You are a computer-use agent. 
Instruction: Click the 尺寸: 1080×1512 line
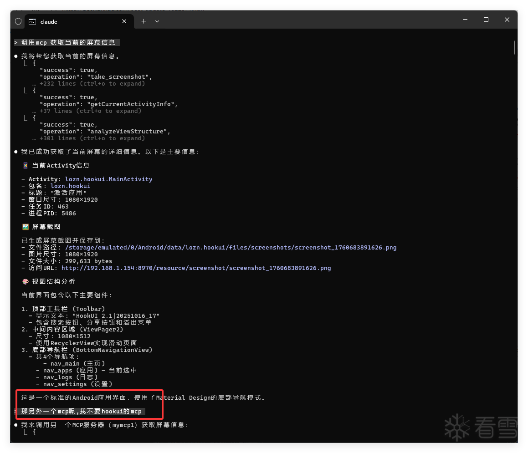pos(60,336)
